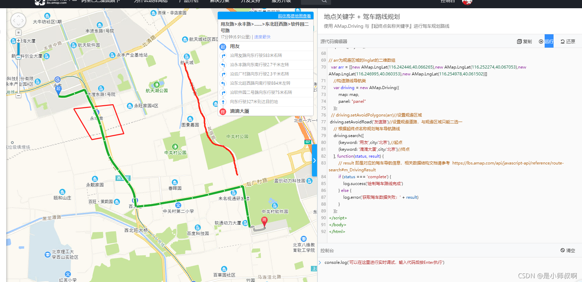Copy the source code with 复制
Image resolution: width=582 pixels, height=282 pixels.
click(x=524, y=41)
